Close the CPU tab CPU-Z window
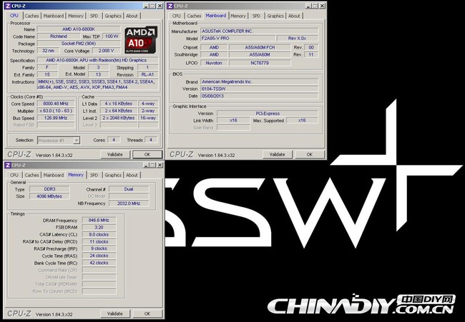465x322 pixels. pos(160,6)
